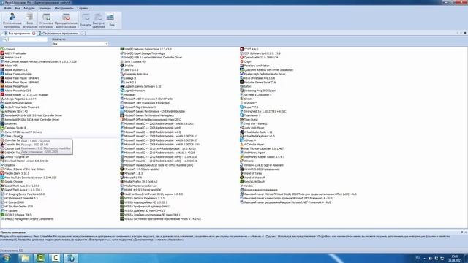Start Принудительная деинсталляция from the toolbar
The height and width of the screenshot is (263, 468).
click(66, 20)
